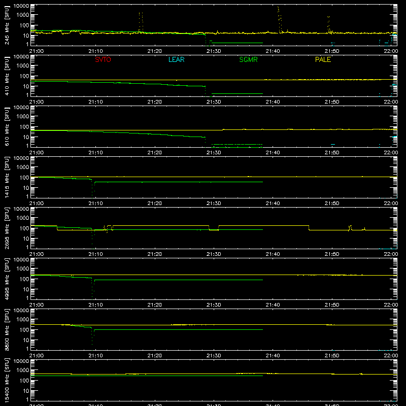
Task: Click tallest yellow burst spike near 21:41, 245 MHz
Action: pyautogui.click(x=280, y=19)
